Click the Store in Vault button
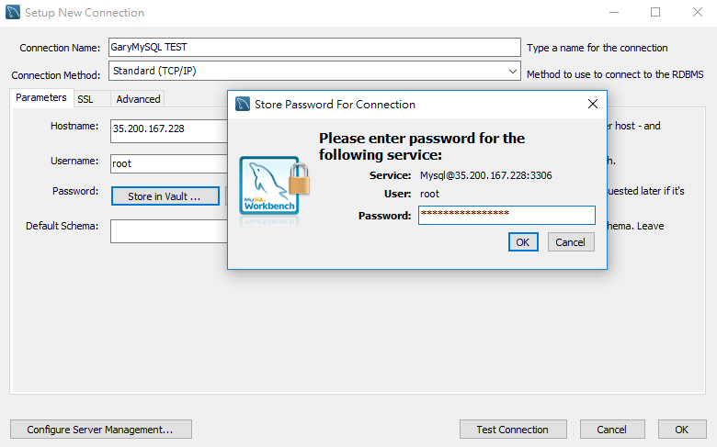 click(165, 196)
